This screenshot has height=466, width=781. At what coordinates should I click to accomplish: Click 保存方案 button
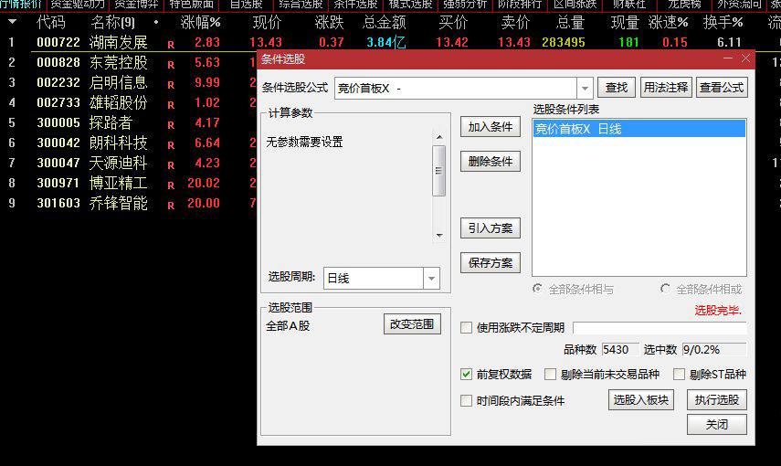(491, 262)
